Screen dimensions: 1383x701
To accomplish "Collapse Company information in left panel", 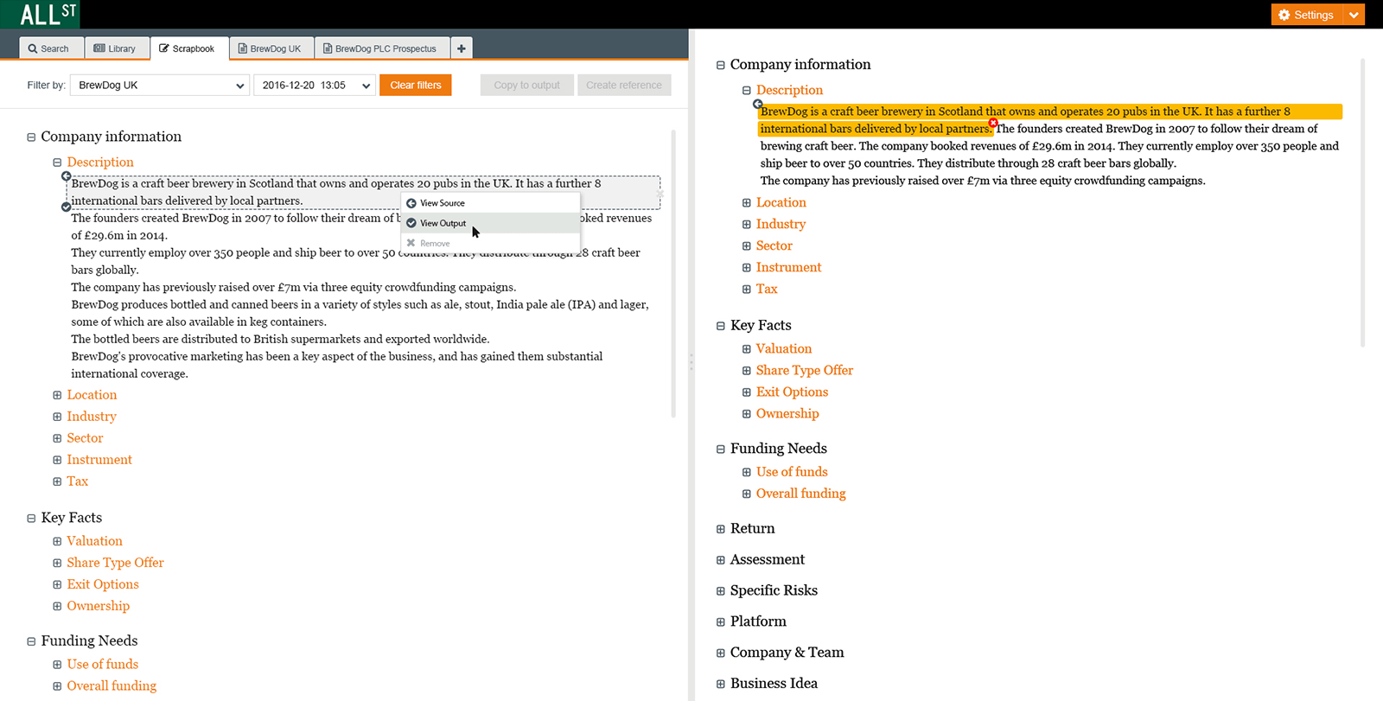I will pyautogui.click(x=31, y=137).
